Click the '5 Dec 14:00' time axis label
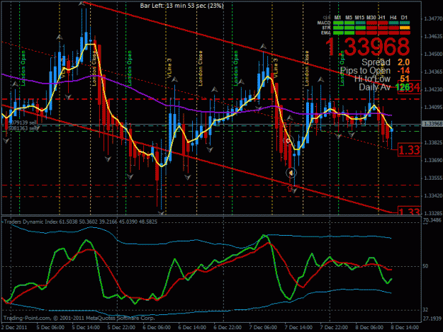 (x=86, y=328)
